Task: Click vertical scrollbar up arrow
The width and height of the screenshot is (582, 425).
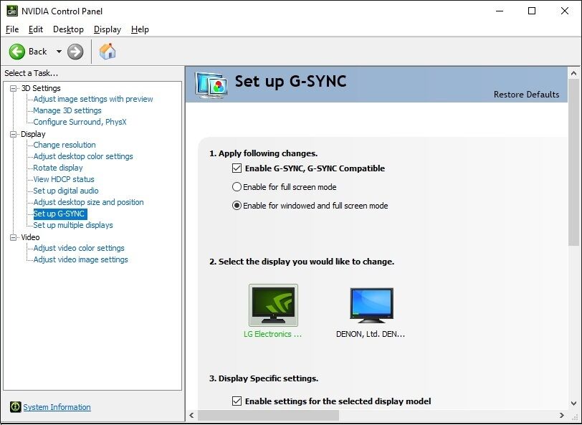Action: (573, 73)
